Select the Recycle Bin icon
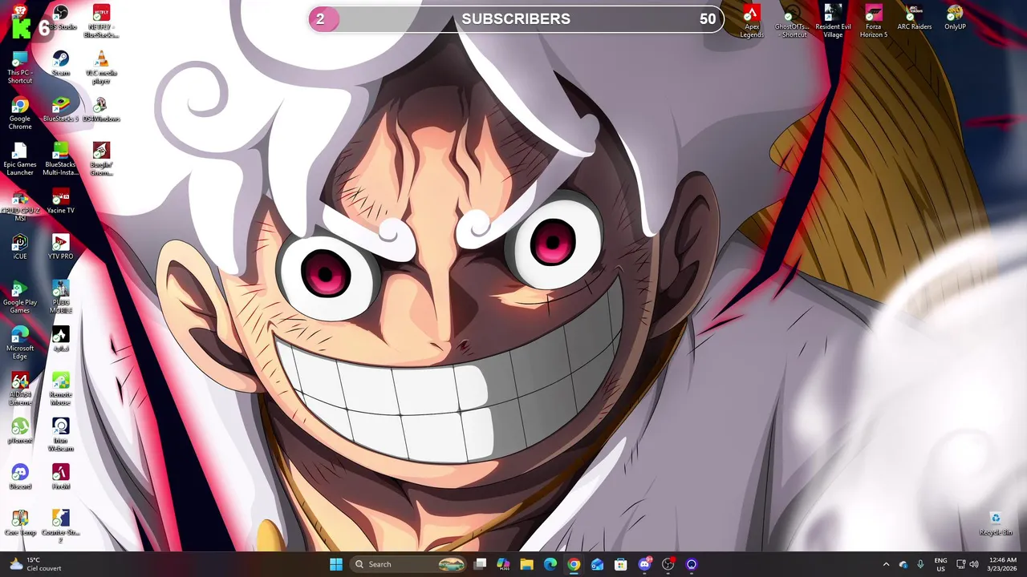1027x577 pixels. click(x=996, y=523)
